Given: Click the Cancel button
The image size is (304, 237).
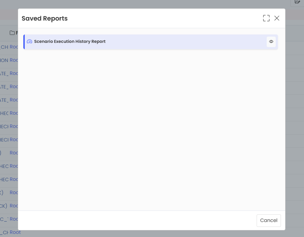Looking at the screenshot, I should pyautogui.click(x=268, y=220).
